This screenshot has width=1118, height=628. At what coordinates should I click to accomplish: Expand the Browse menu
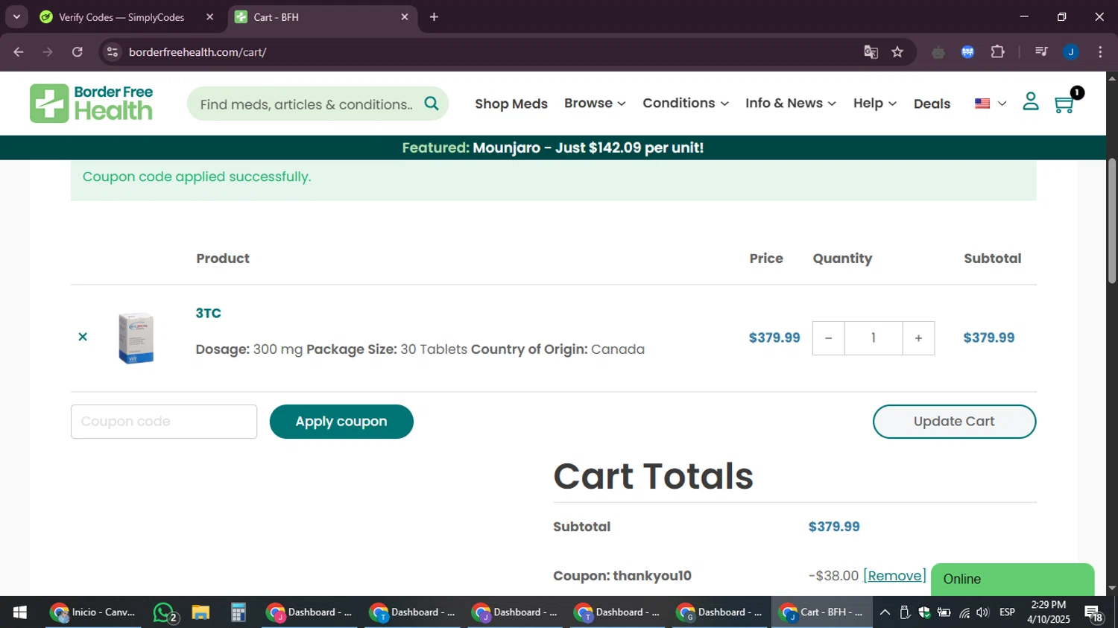595,103
